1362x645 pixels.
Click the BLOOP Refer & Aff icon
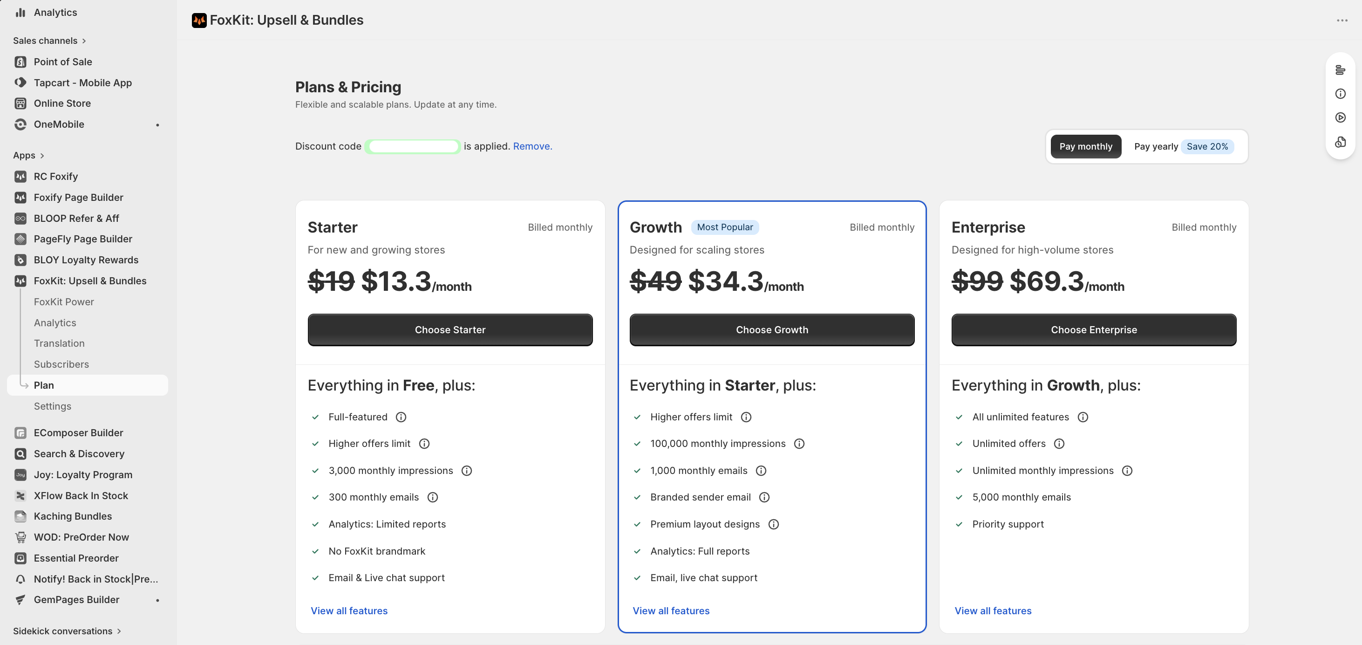(20, 218)
